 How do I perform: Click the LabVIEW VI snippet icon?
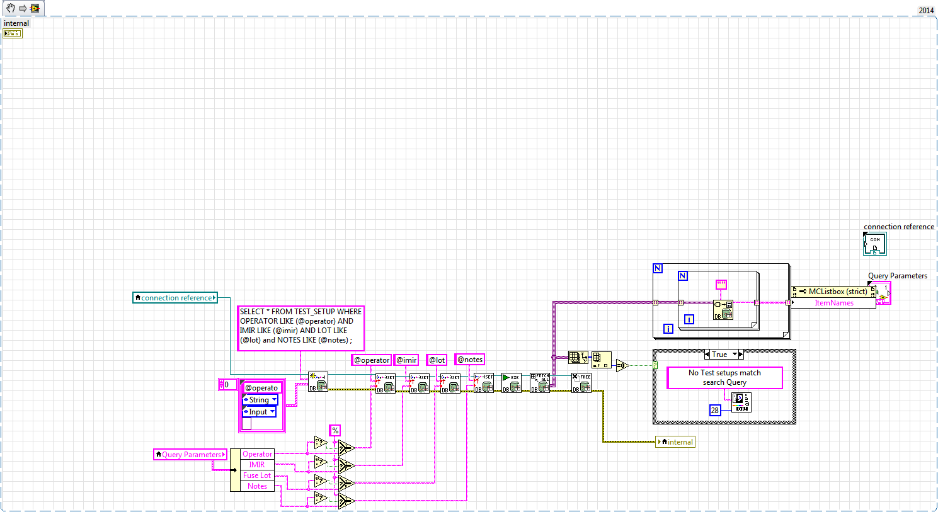click(x=35, y=8)
